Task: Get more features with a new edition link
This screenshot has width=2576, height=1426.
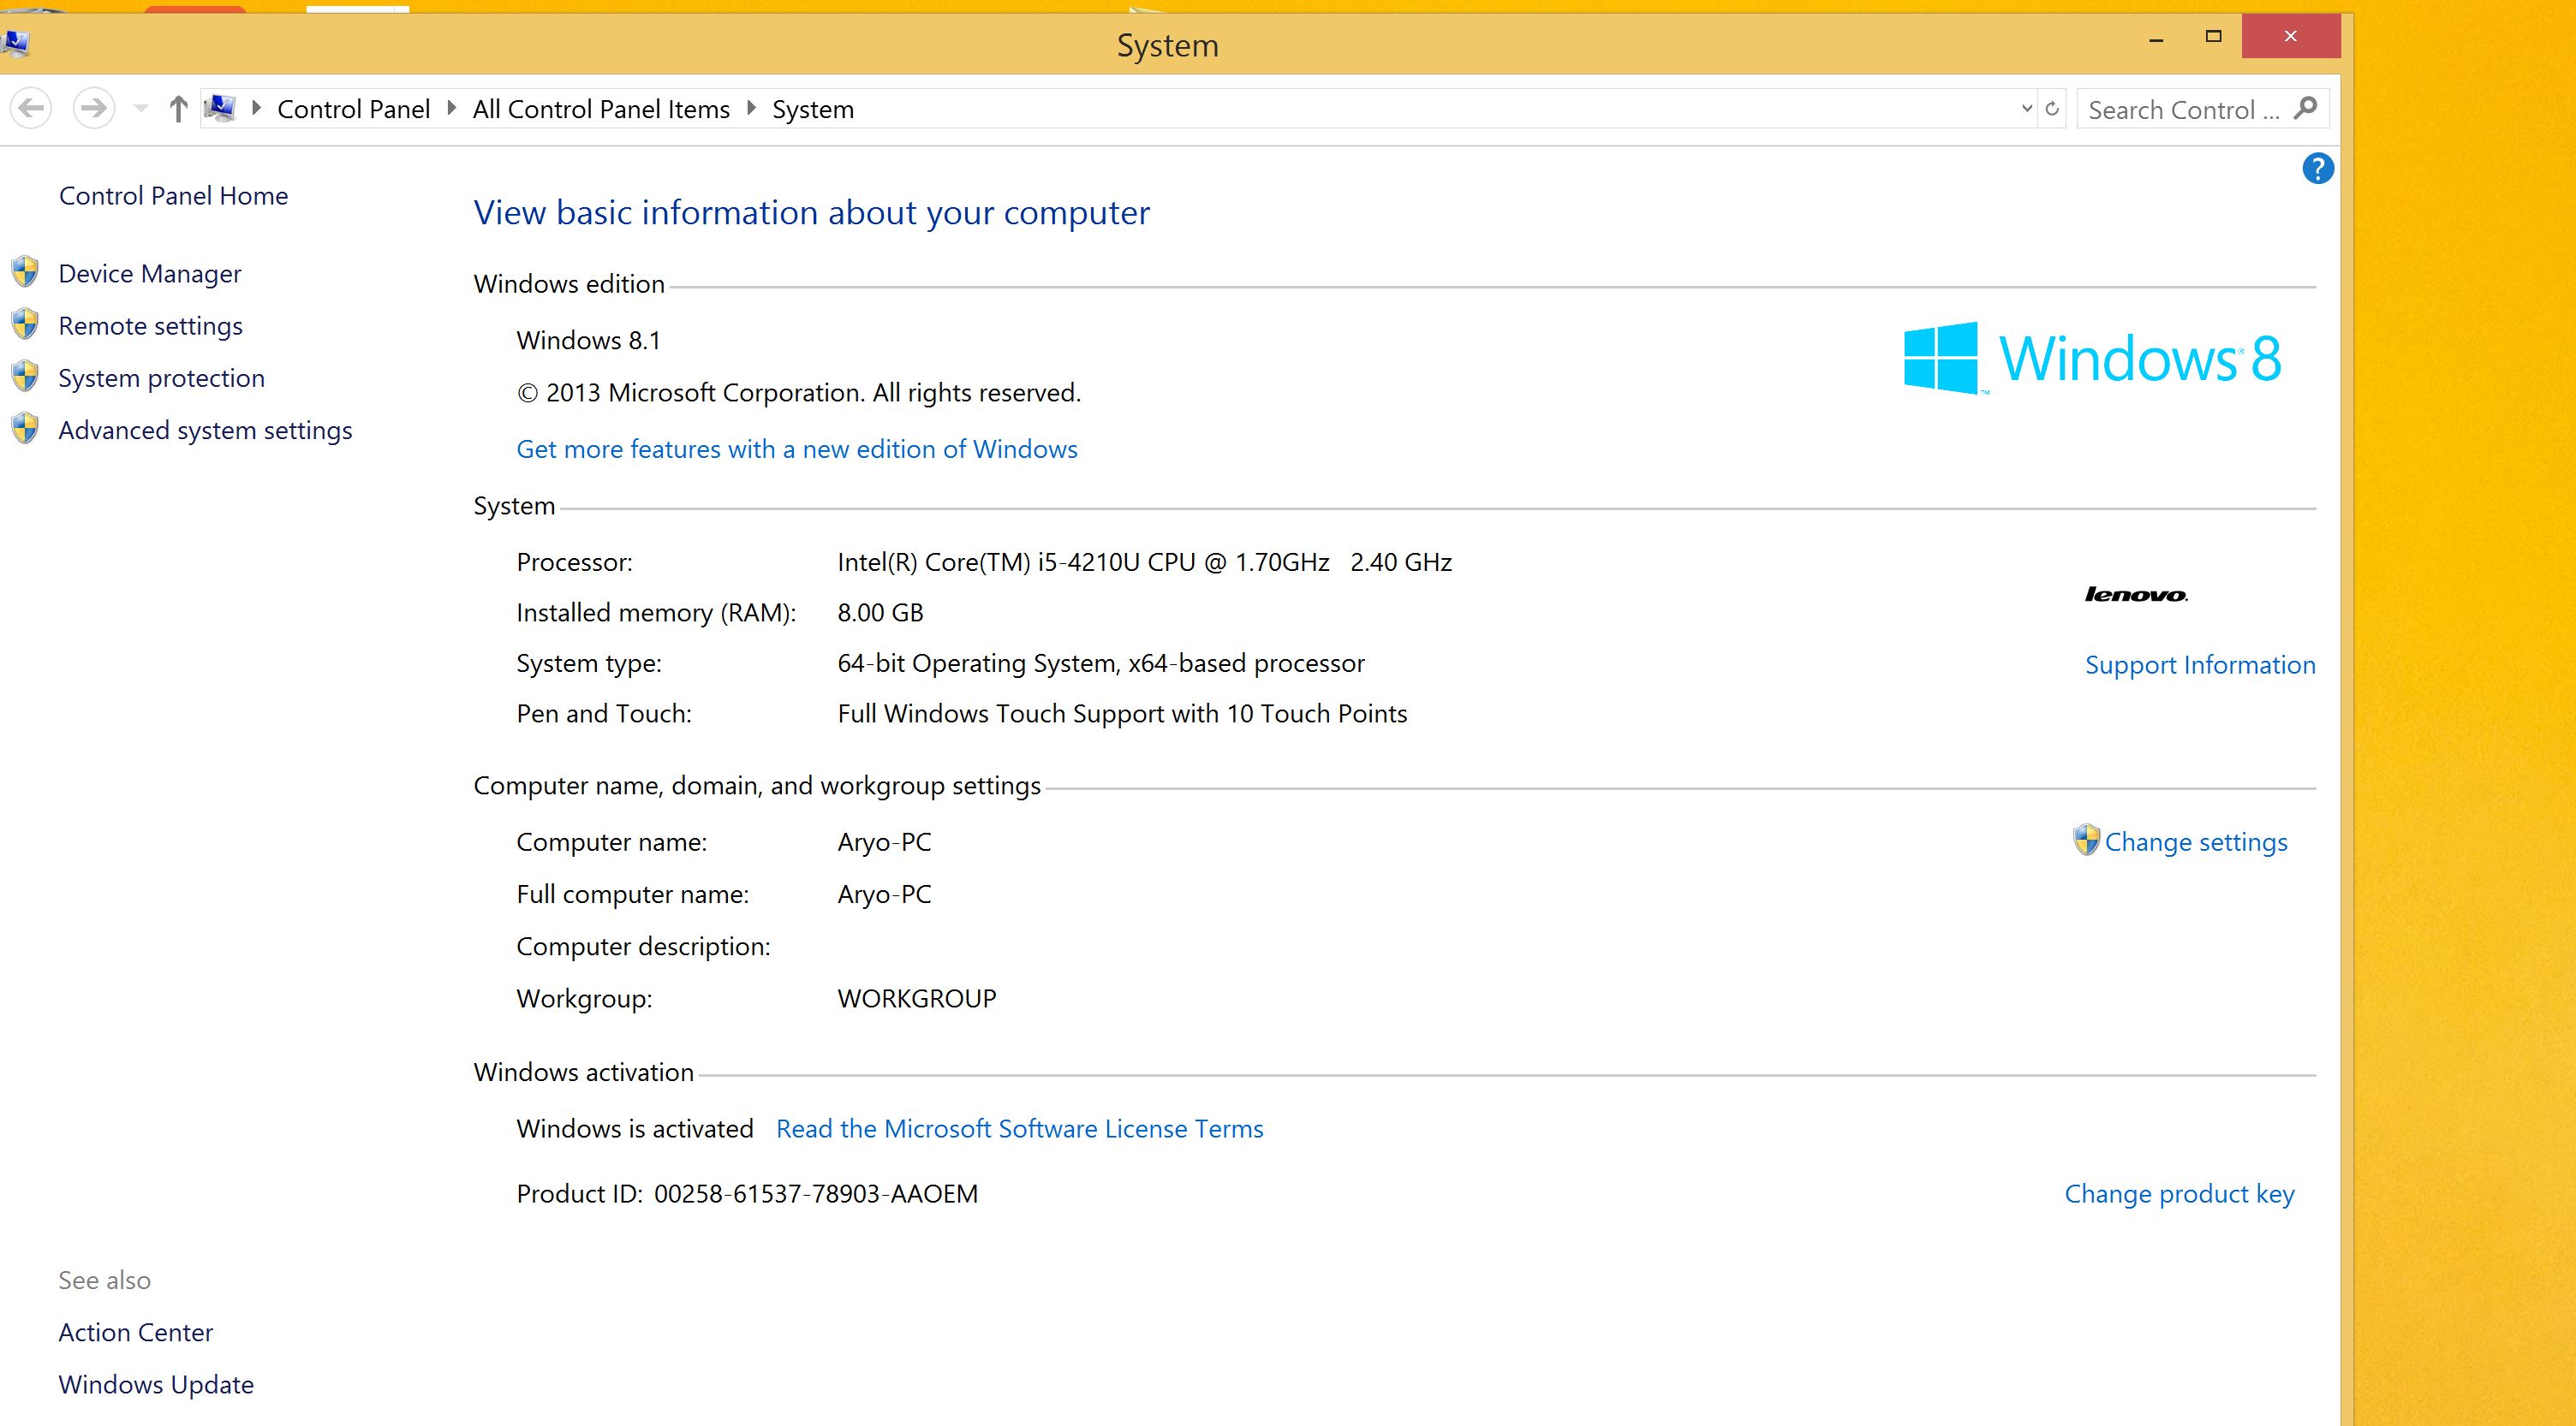Action: tap(797, 449)
